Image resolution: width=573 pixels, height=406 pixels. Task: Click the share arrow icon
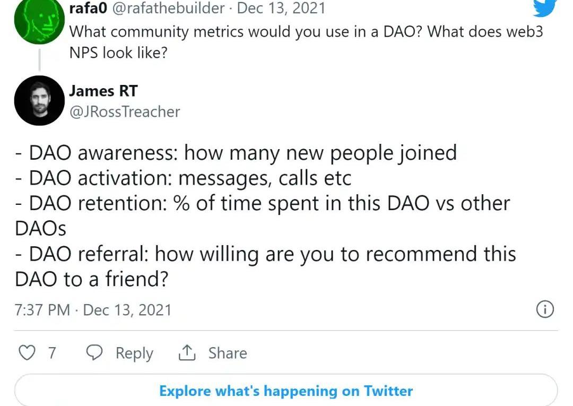click(x=187, y=353)
